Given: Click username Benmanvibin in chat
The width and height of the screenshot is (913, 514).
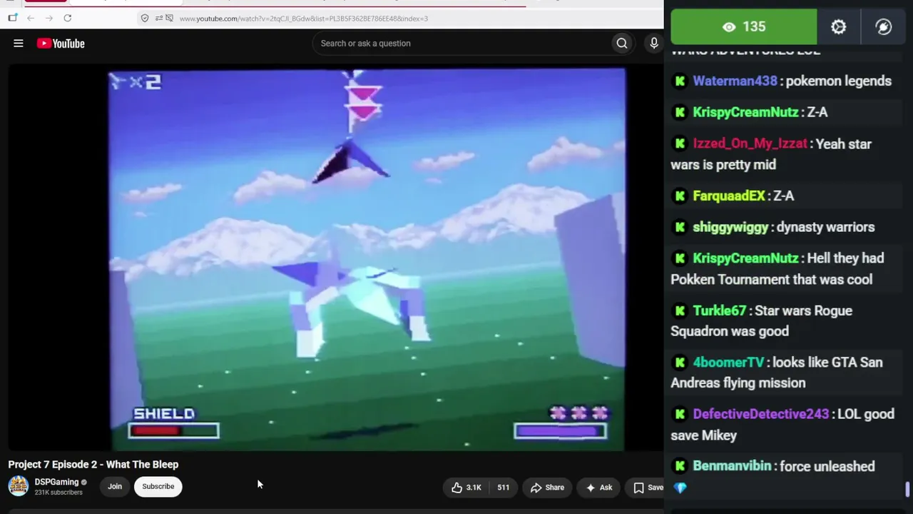Looking at the screenshot, I should 733,465.
